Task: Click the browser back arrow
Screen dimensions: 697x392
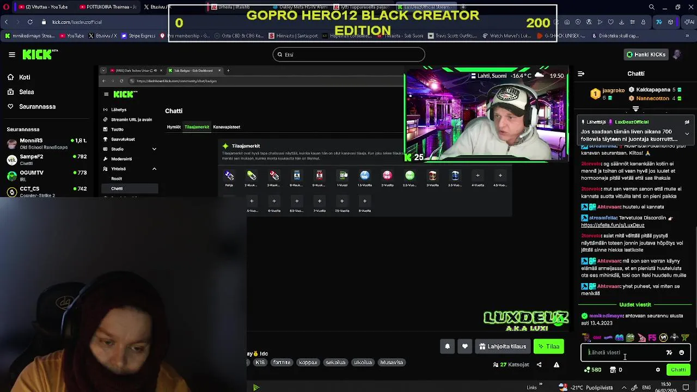Action: [x=6, y=22]
